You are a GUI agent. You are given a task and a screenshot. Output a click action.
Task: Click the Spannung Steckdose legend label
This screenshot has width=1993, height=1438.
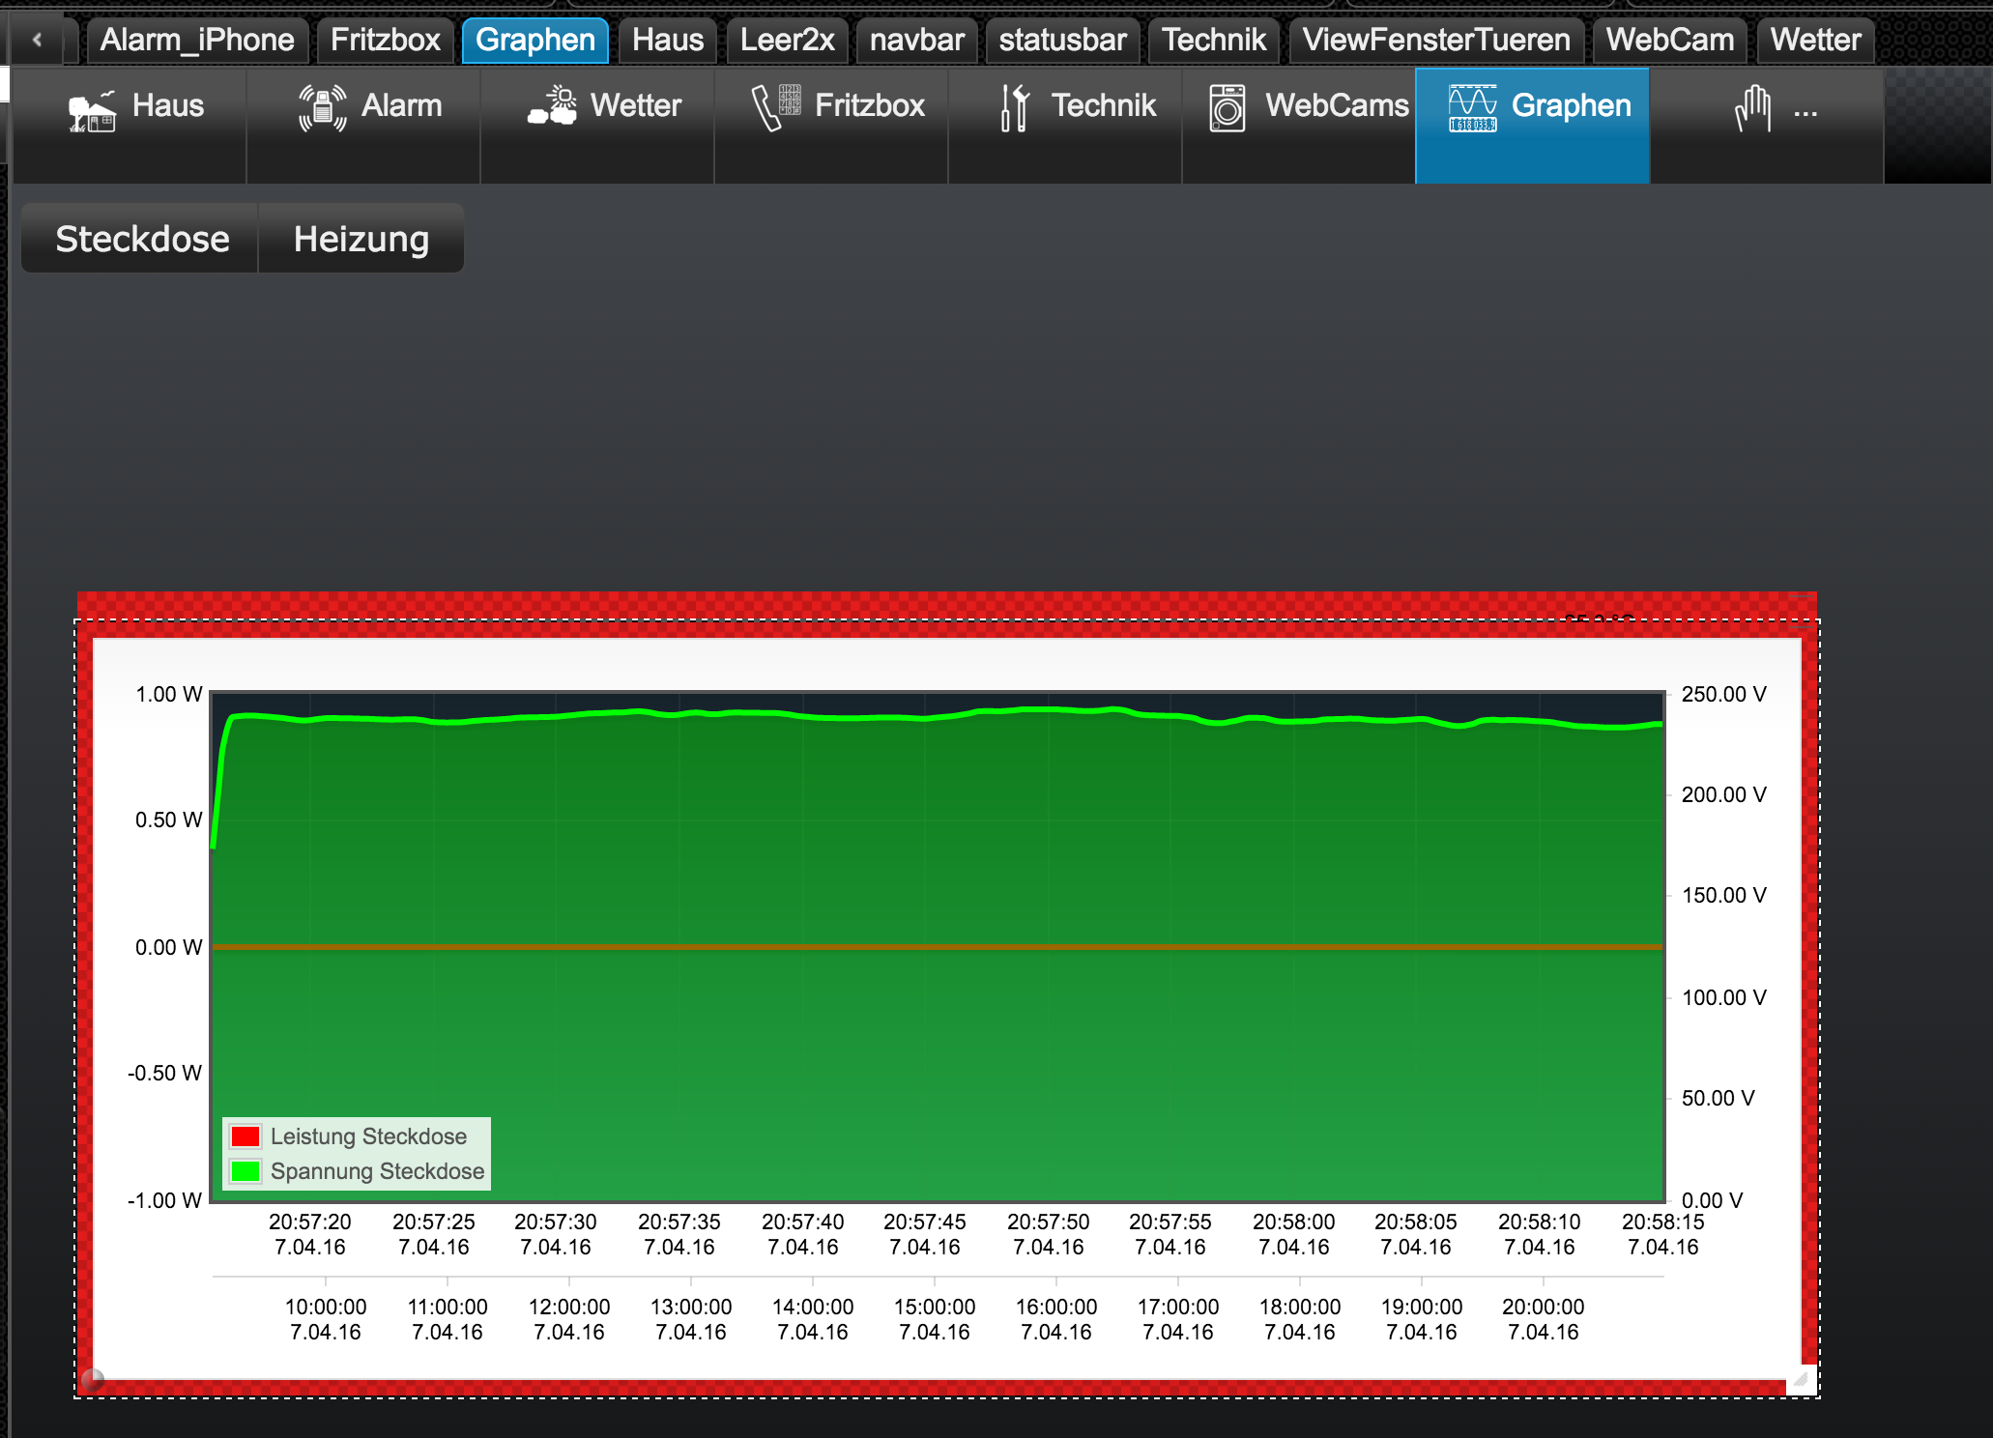point(377,1171)
